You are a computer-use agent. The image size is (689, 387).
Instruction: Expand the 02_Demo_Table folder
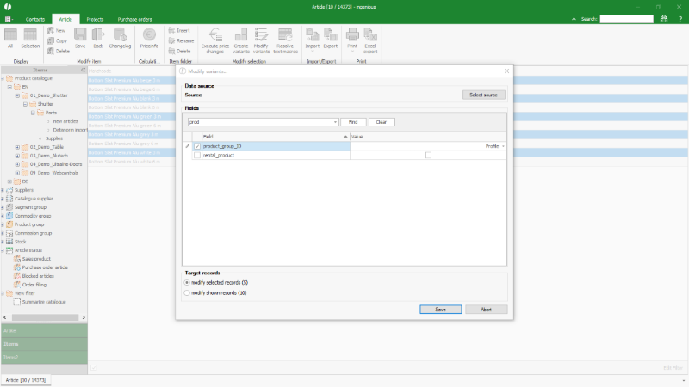click(x=17, y=147)
